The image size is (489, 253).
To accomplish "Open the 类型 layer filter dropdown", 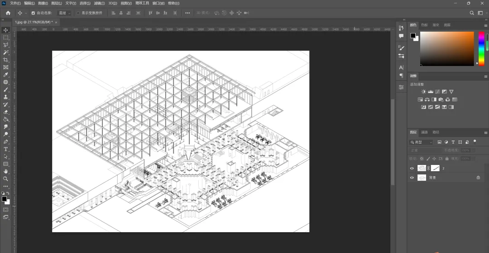I will [x=422, y=142].
